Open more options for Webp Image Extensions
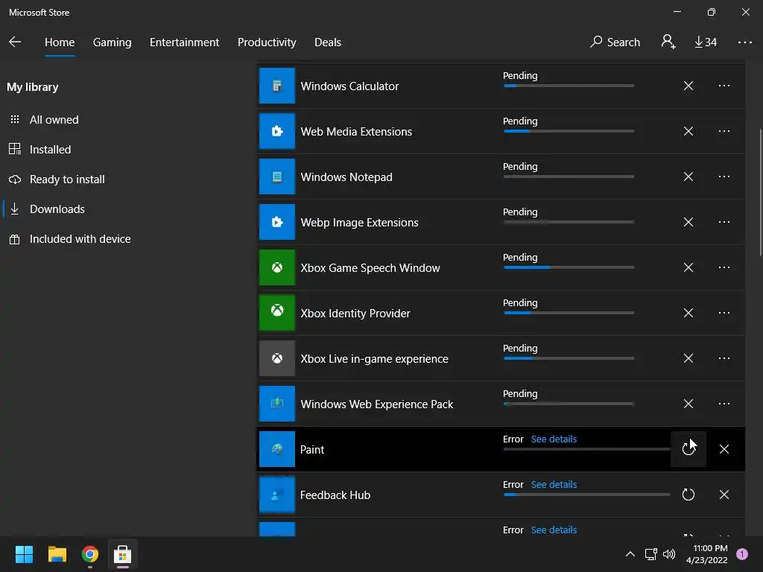The width and height of the screenshot is (763, 572). pyautogui.click(x=724, y=222)
